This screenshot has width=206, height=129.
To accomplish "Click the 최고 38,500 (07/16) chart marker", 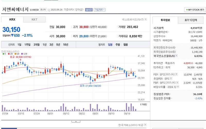I will coord(21,57).
